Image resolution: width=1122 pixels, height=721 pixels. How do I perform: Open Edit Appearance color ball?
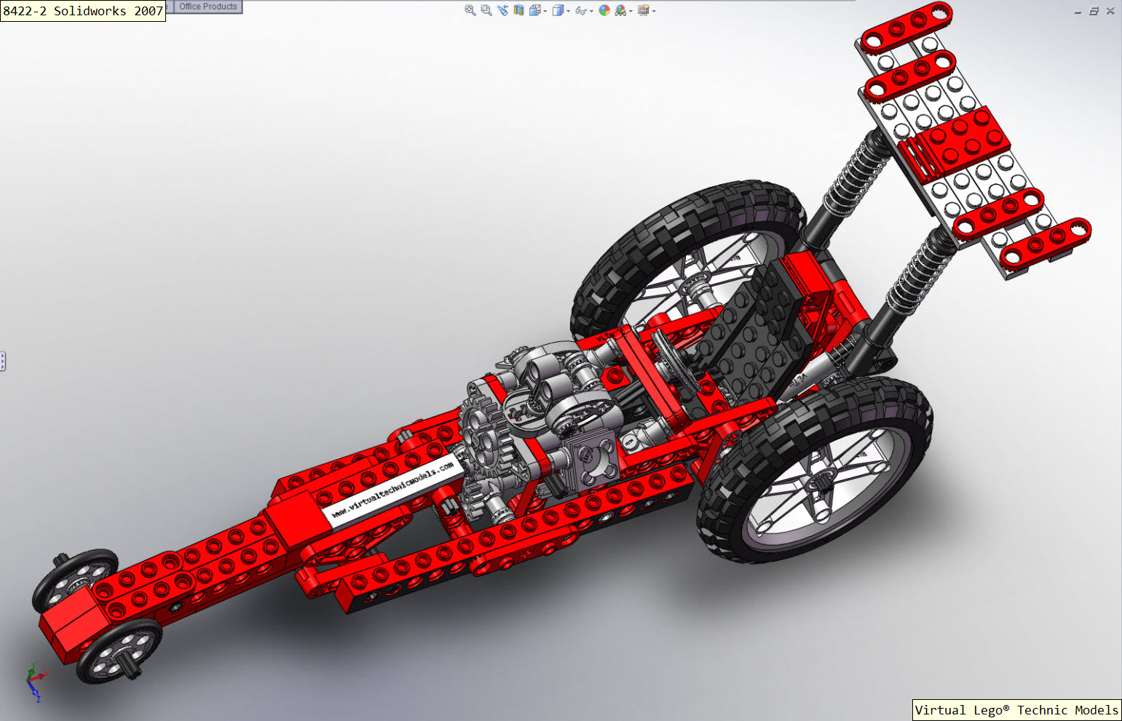coord(604,10)
